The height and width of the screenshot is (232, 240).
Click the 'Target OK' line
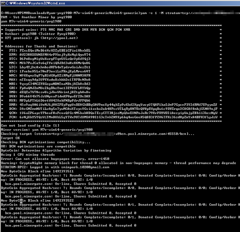click(10, 138)
